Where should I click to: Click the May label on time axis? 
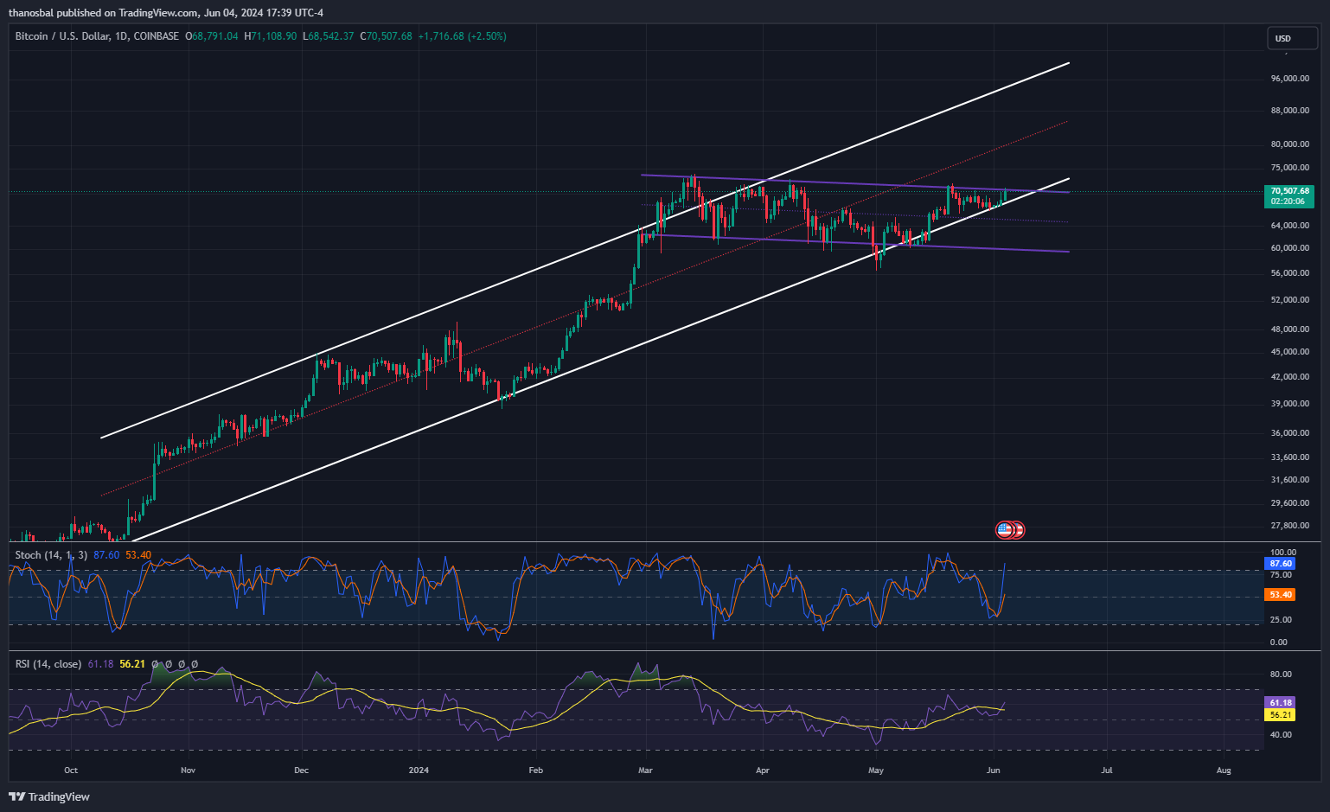[876, 770]
